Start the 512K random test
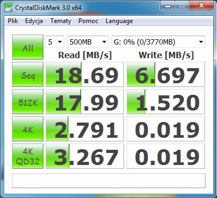The width and height of the screenshot is (217, 198). click(28, 102)
